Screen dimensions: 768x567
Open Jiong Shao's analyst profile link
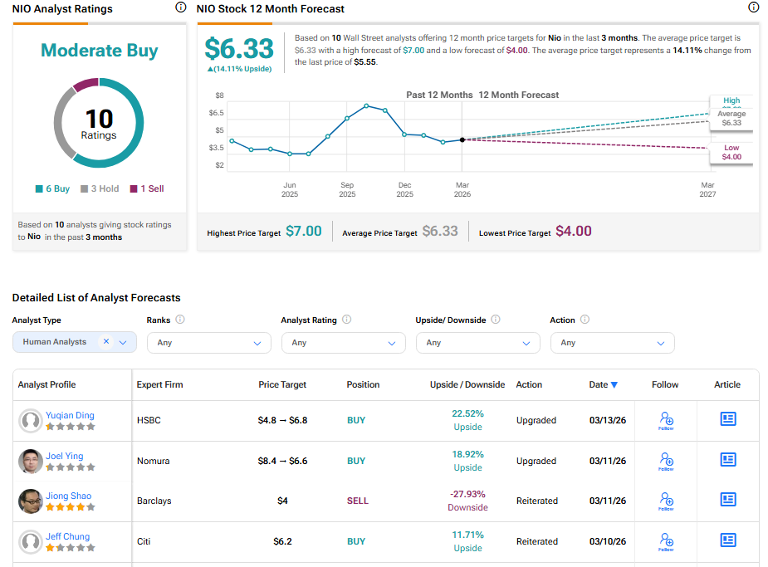tap(68, 496)
